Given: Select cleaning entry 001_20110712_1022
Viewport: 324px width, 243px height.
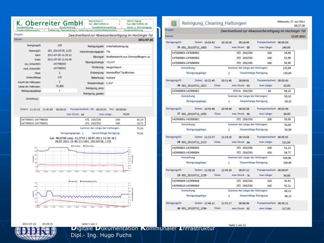Looking at the screenshot, I should (194, 85).
